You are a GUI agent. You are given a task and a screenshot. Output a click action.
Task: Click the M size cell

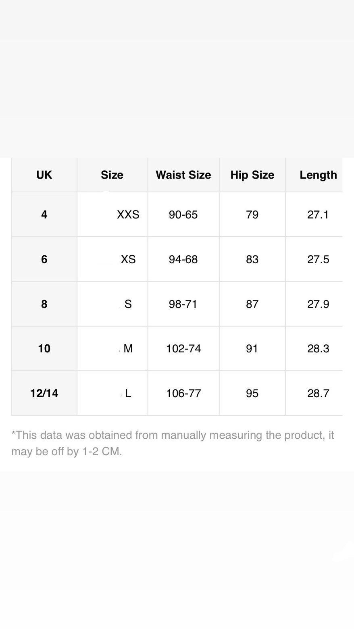tap(128, 348)
